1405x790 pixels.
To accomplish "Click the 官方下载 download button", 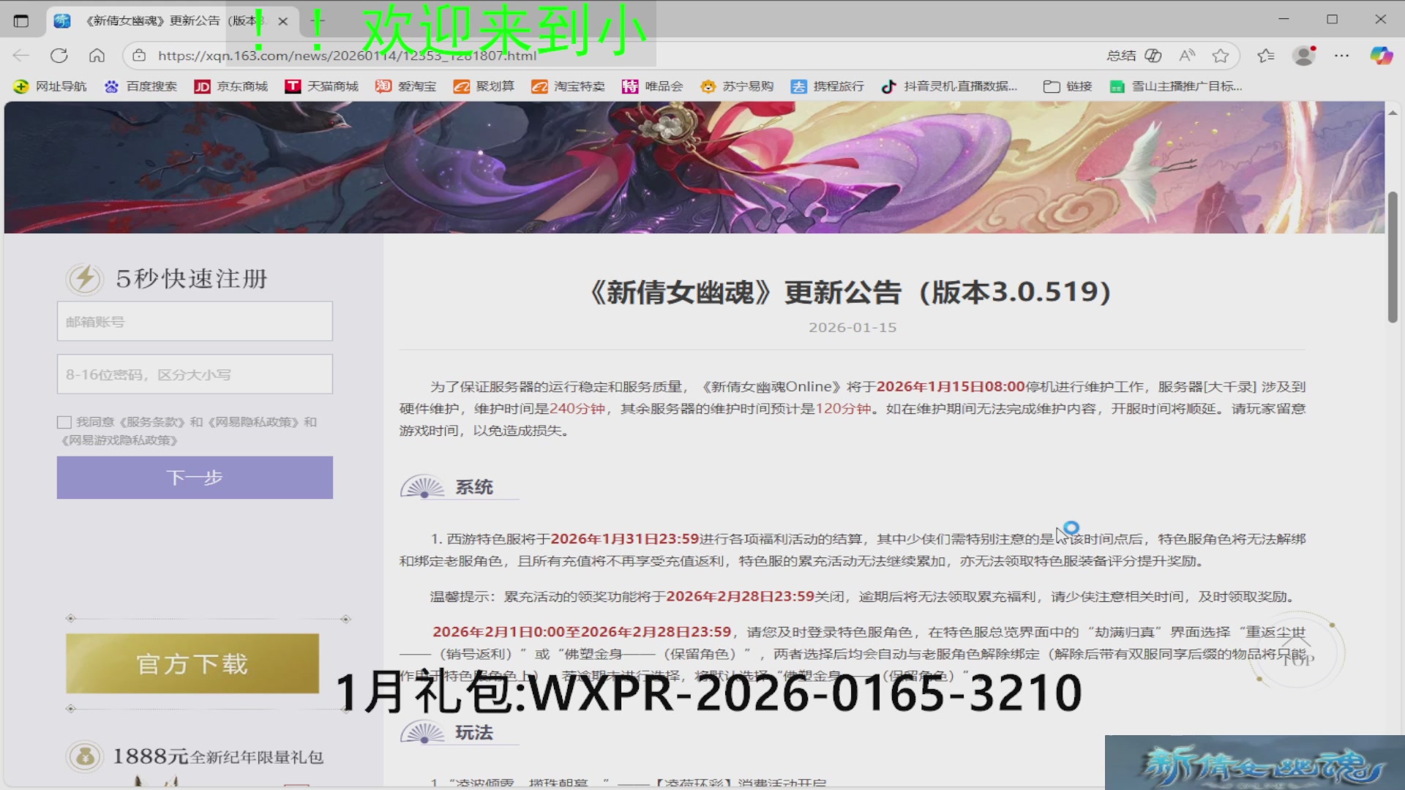I will (192, 663).
